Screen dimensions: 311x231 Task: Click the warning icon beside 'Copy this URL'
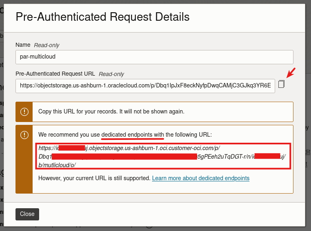(x=24, y=111)
